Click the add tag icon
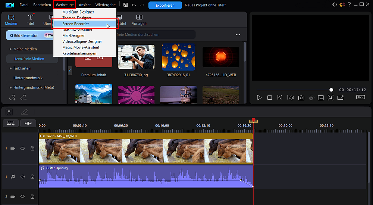The image size is (373, 205). 12,97
